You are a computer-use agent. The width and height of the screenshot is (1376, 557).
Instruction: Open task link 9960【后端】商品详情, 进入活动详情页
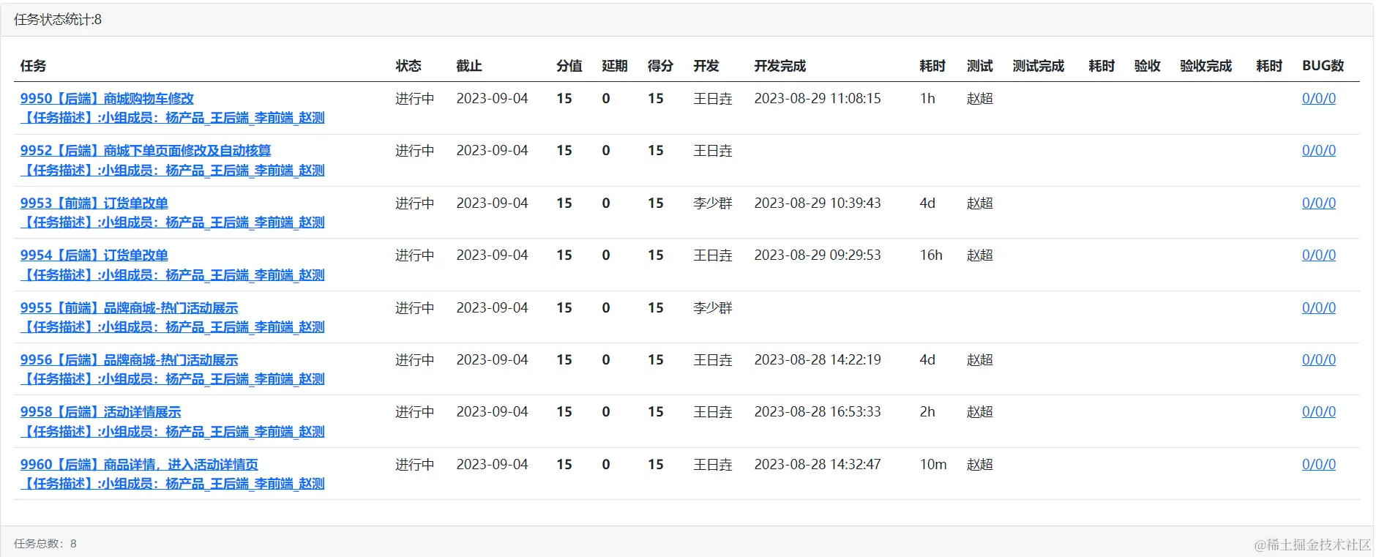click(x=139, y=464)
